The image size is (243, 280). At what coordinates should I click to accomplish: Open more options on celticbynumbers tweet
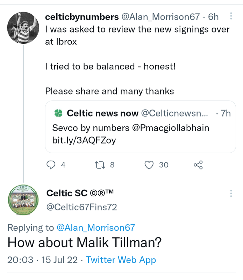tap(231, 16)
